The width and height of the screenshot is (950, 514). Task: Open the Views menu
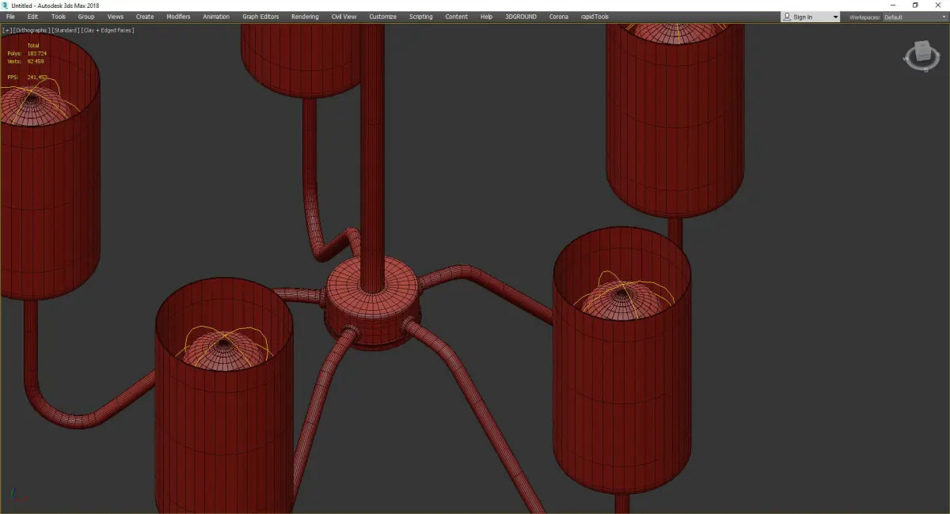coord(116,17)
